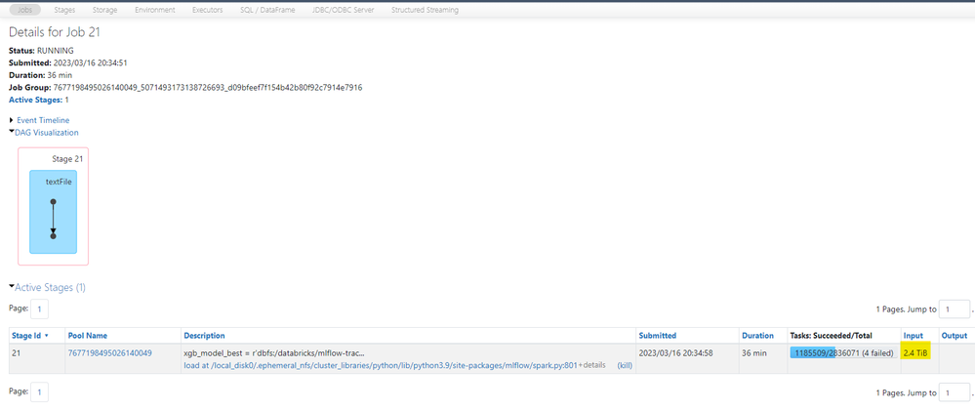The height and width of the screenshot is (411, 975).
Task: Open the load at spark.py:801 stage link
Action: point(381,365)
